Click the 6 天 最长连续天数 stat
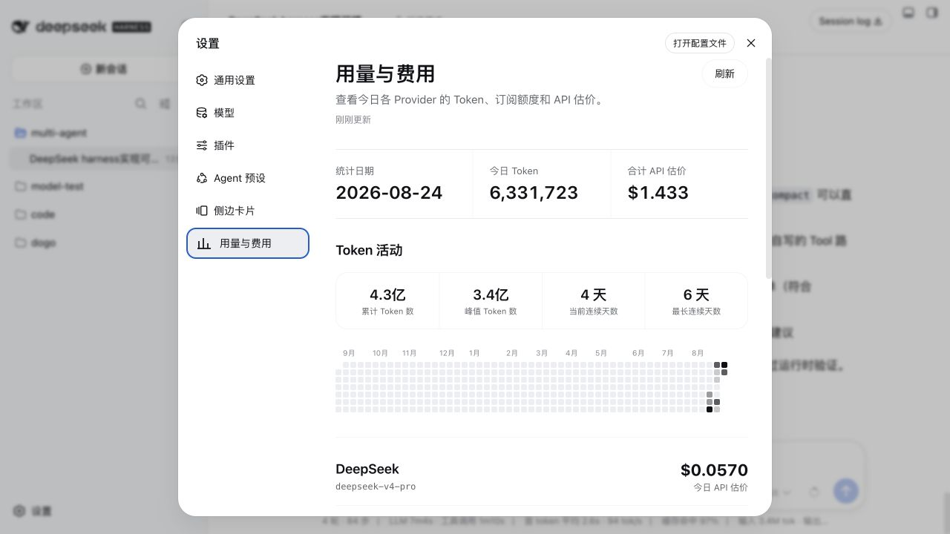The width and height of the screenshot is (950, 534). pos(696,300)
